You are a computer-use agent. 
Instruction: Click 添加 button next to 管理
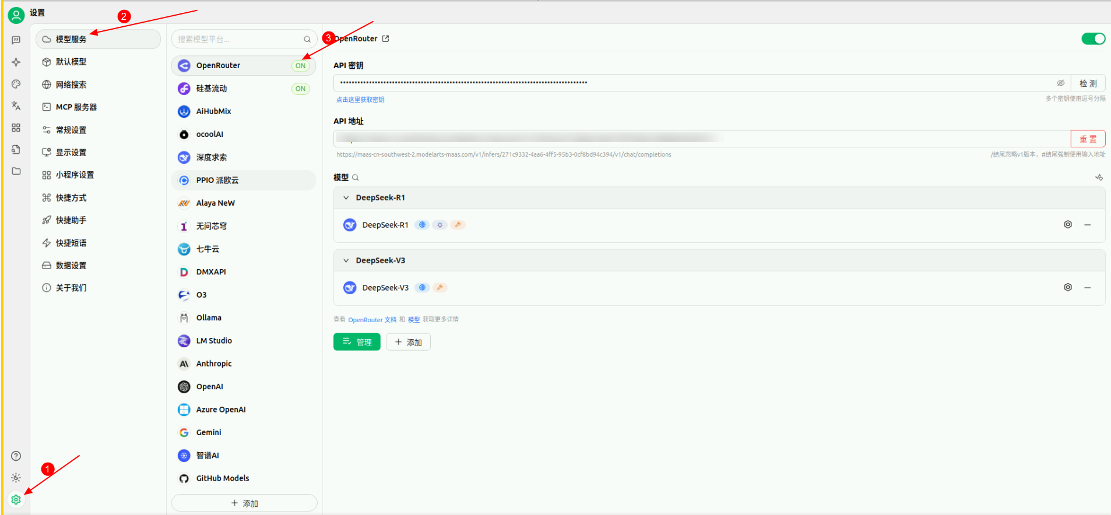click(x=408, y=342)
